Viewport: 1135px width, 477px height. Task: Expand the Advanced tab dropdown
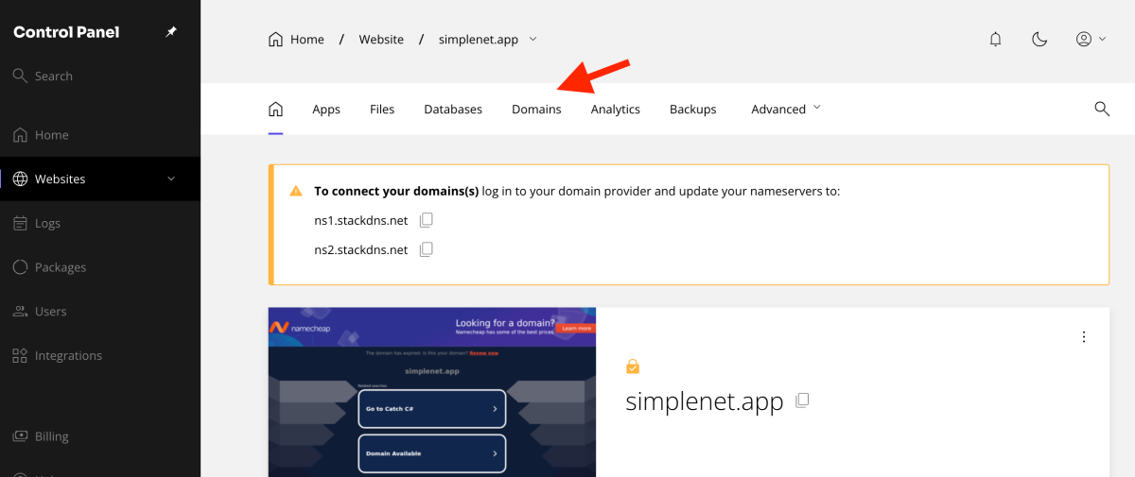point(785,109)
